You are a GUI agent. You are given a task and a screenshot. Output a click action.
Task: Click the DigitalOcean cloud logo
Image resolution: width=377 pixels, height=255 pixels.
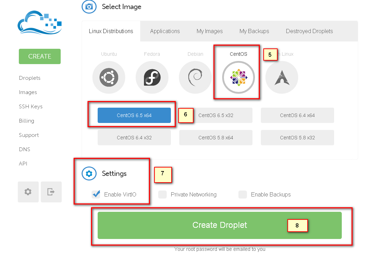40,22
